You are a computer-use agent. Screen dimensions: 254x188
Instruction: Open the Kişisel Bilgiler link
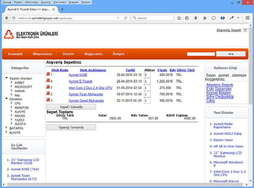pos(219,93)
